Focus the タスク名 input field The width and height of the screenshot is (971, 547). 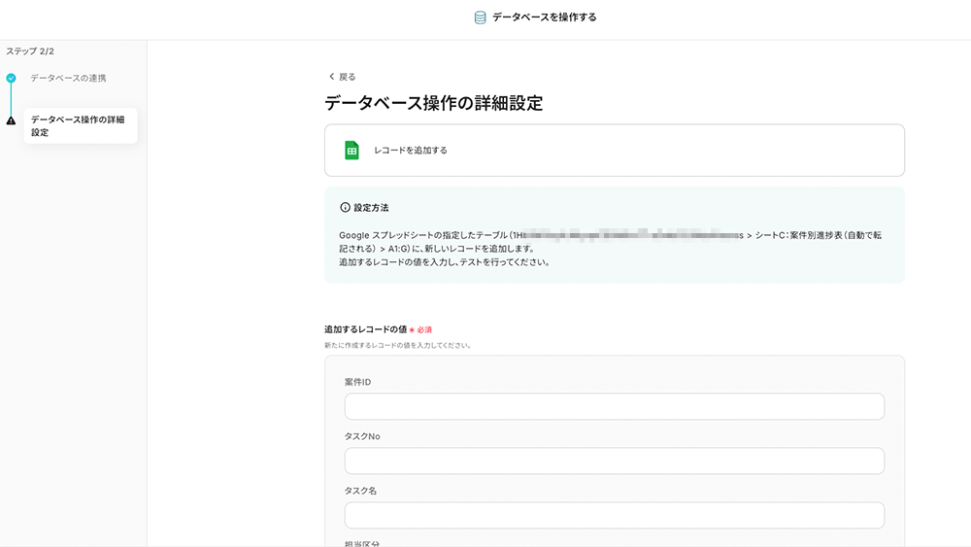pos(614,515)
